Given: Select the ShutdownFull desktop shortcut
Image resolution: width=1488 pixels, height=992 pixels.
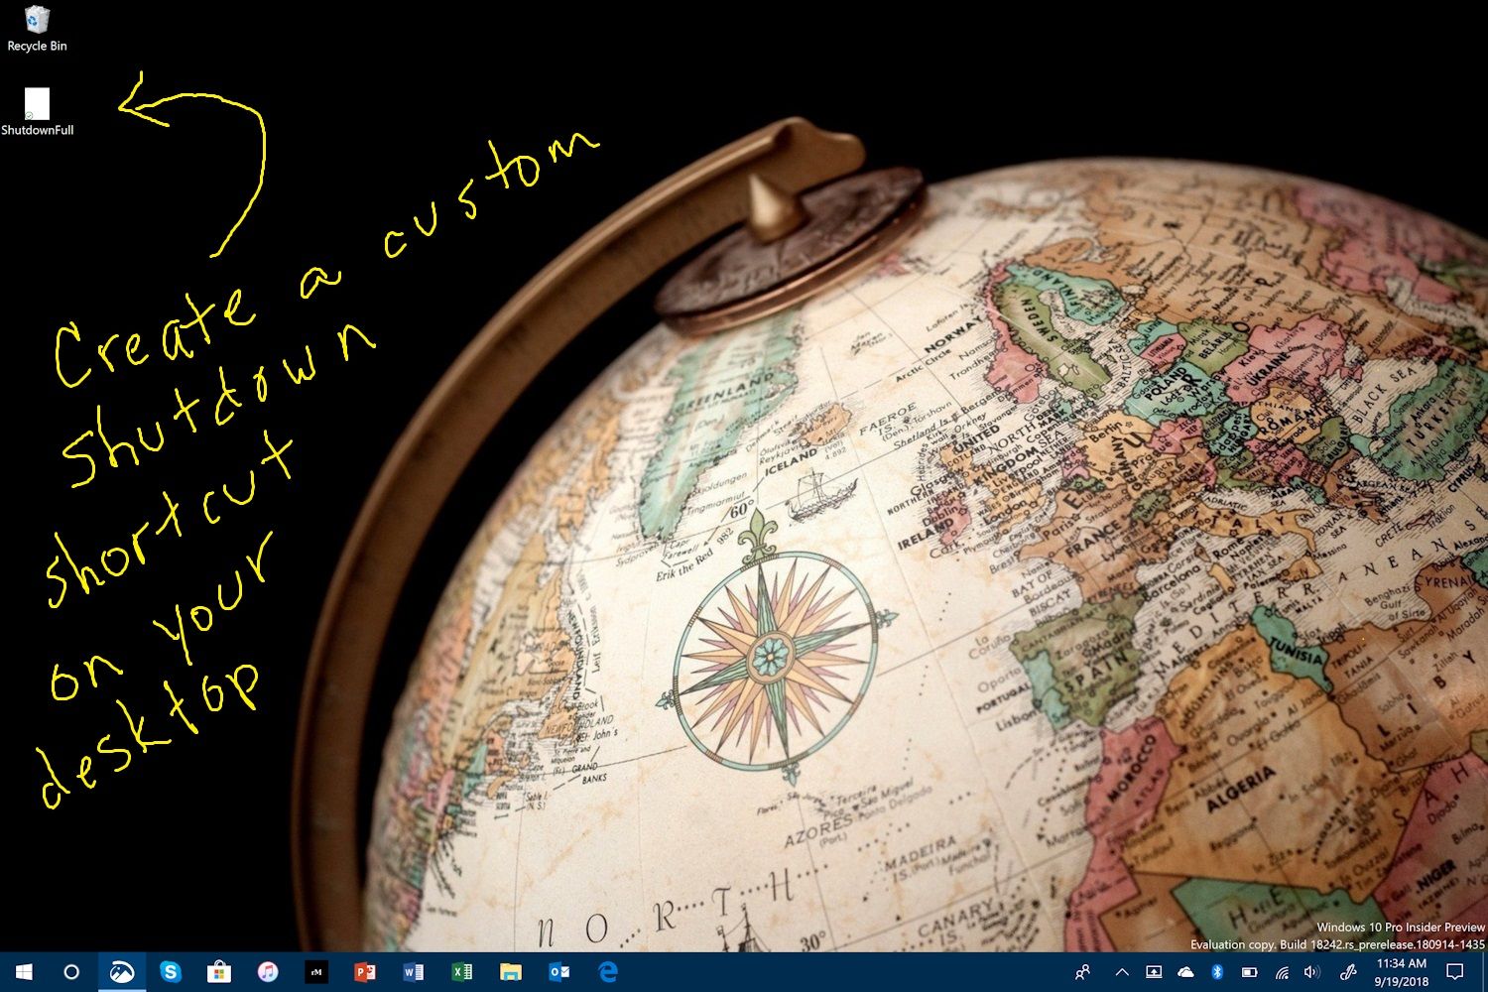Looking at the screenshot, I should click(x=37, y=111).
